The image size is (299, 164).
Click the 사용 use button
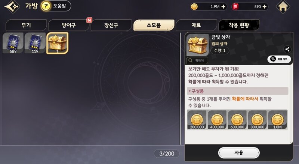pos(239,153)
